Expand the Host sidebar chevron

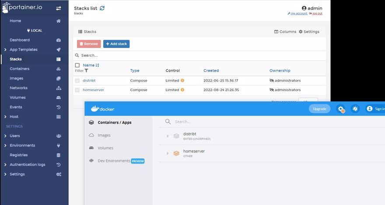(x=5, y=117)
